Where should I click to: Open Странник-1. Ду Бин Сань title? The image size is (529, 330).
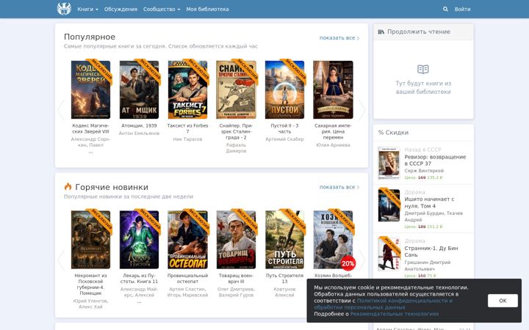[x=431, y=252]
